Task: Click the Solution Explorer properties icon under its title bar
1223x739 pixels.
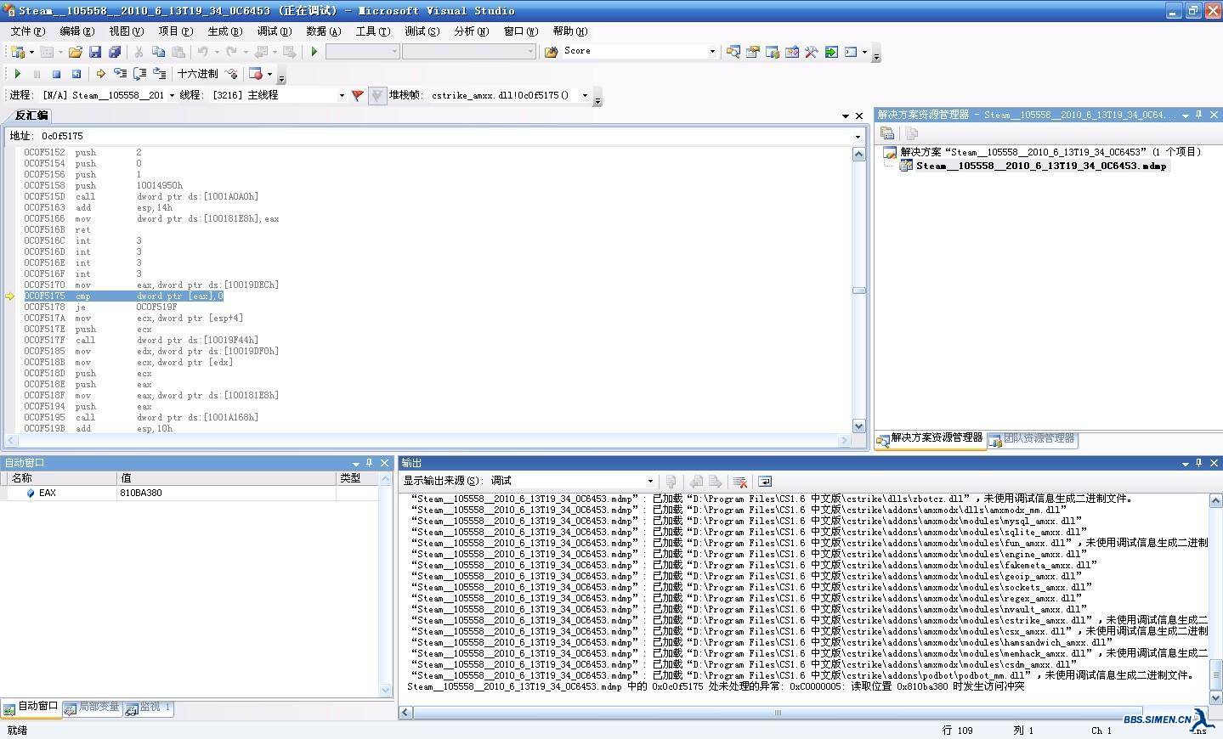Action: pos(887,133)
